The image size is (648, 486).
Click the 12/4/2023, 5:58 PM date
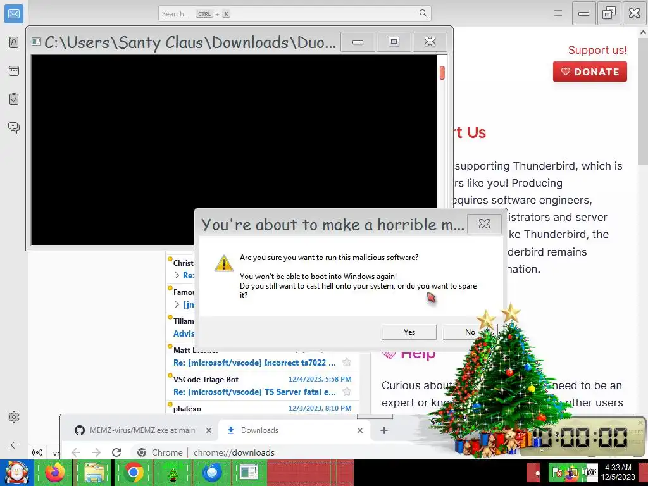tap(320, 379)
